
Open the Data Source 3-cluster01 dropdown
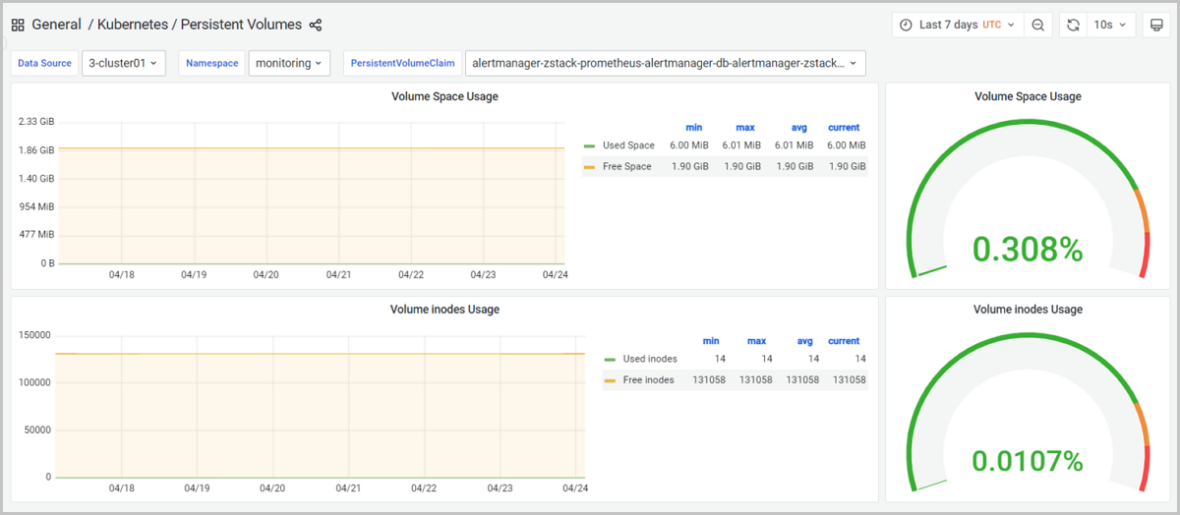(124, 63)
